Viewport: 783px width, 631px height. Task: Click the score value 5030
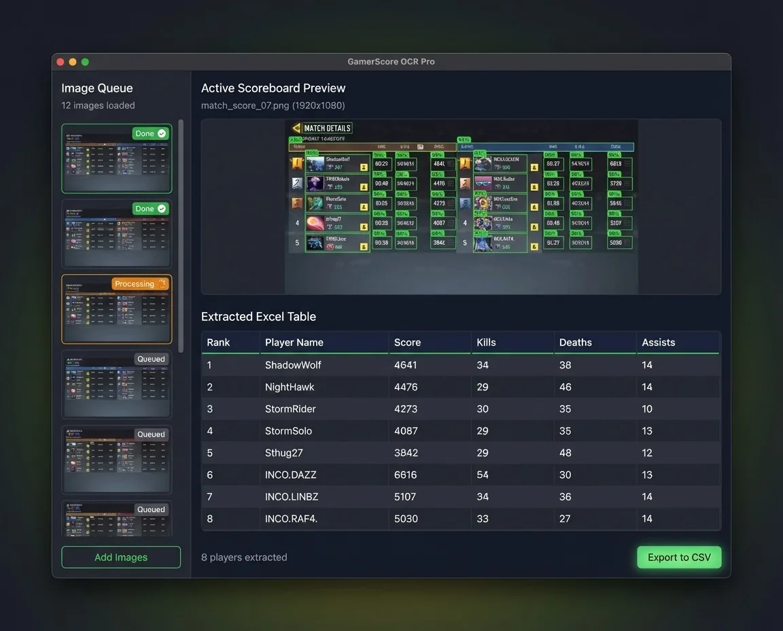coord(406,519)
